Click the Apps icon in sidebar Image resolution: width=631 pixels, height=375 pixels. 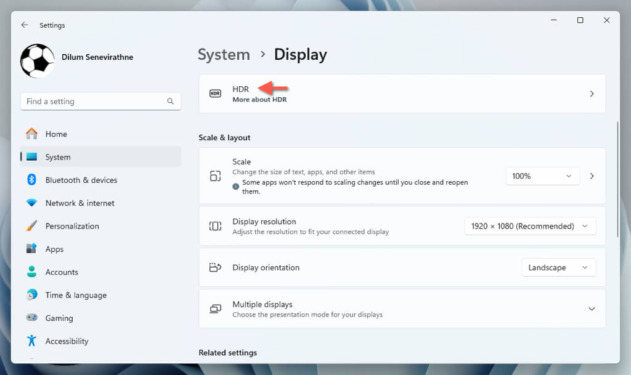pyautogui.click(x=31, y=248)
